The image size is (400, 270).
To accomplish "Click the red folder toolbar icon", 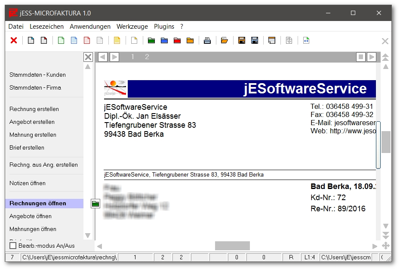I will pos(177,40).
